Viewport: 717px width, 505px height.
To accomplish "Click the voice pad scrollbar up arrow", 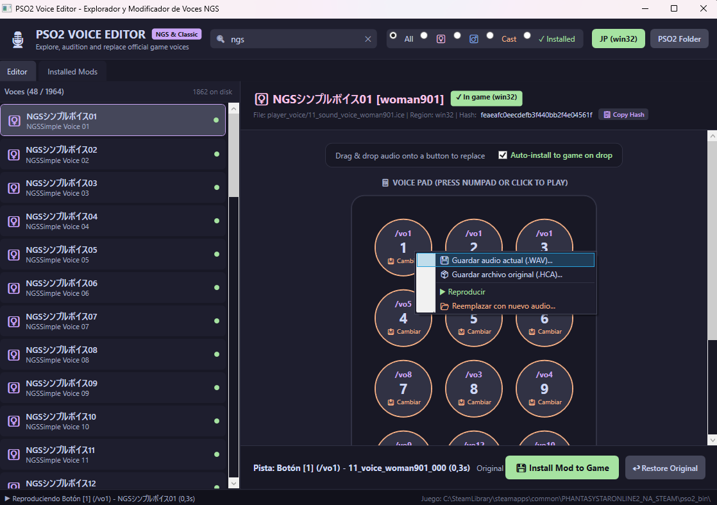I will [x=712, y=135].
